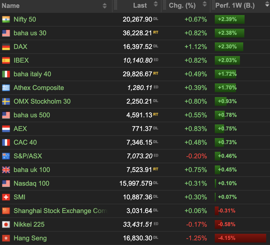Viewport: 270px width, 245px height.
Task: Click the India flag beside Nifty 50
Action: click(x=6, y=19)
